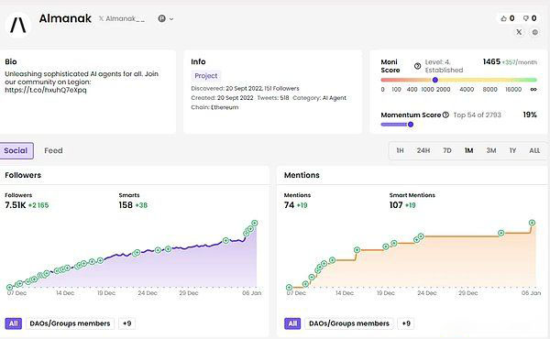Select the 7D time range

[447, 151]
